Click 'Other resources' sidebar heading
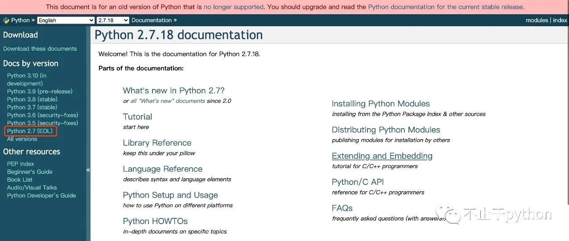Viewport: 569px width, 241px height. point(32,152)
